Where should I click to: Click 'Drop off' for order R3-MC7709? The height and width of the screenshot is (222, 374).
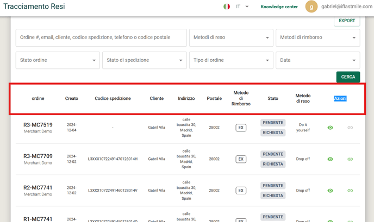pyautogui.click(x=303, y=159)
